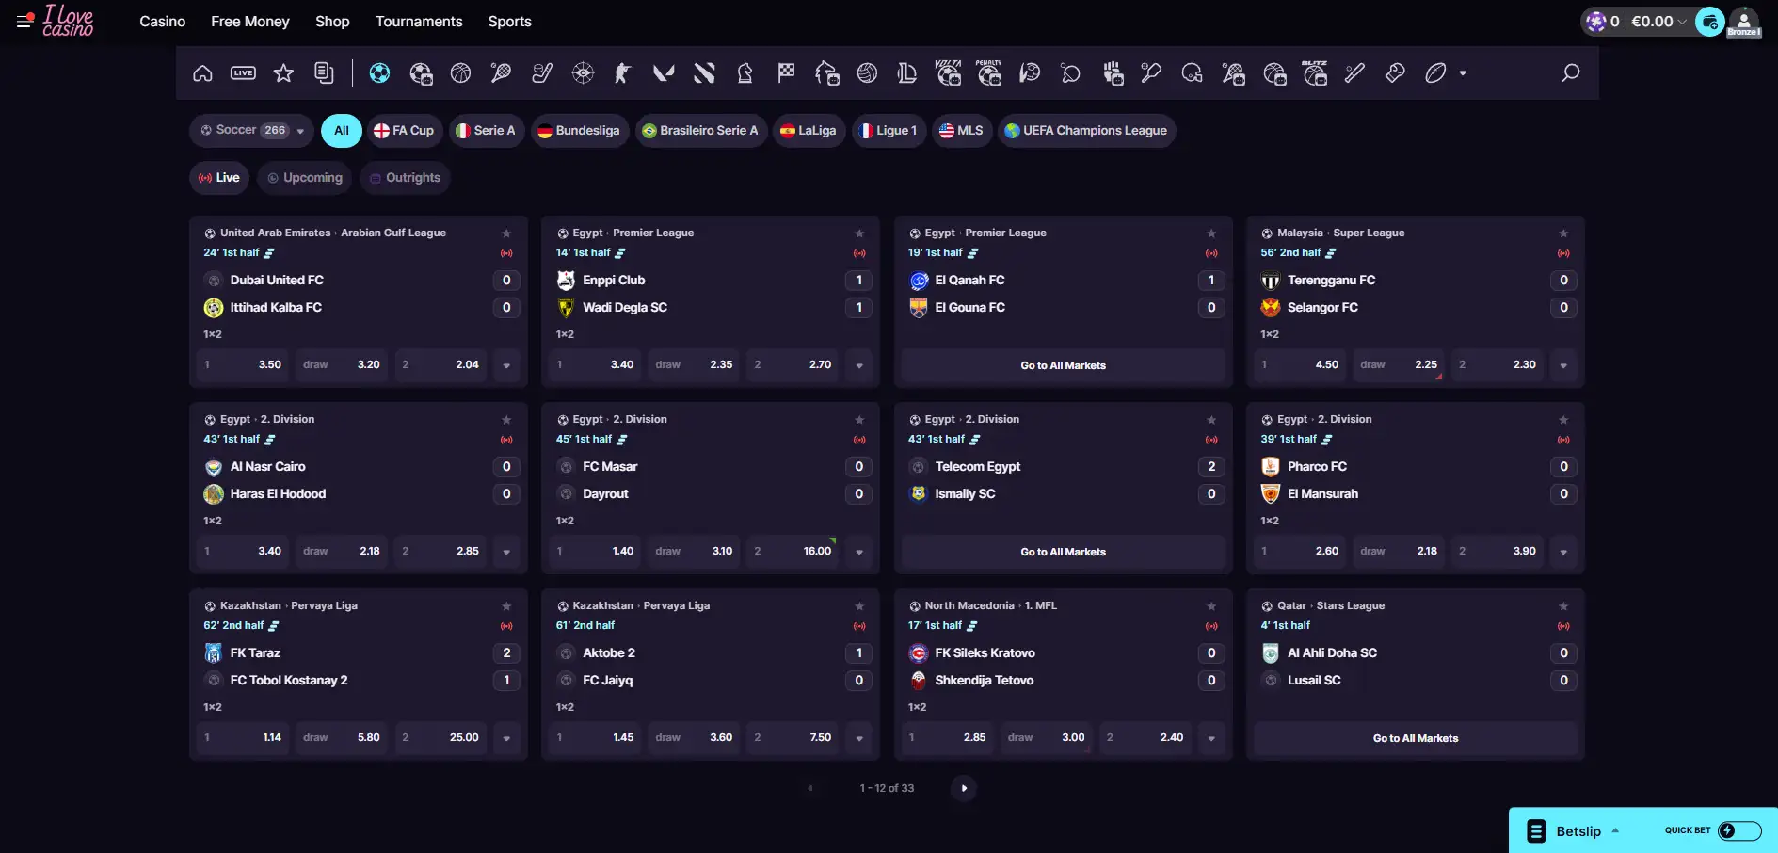Select the Baseball bat icon
Viewport: 1778px width, 853px height.
(x=1354, y=73)
